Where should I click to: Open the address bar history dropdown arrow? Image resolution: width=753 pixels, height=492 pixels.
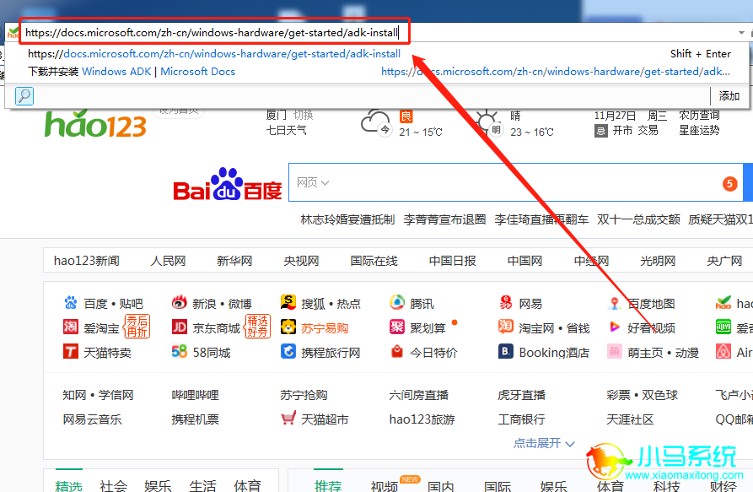(741, 33)
